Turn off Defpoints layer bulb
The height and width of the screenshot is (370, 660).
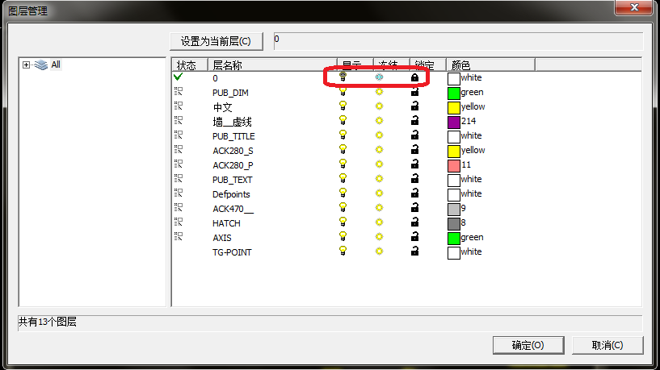(x=343, y=193)
